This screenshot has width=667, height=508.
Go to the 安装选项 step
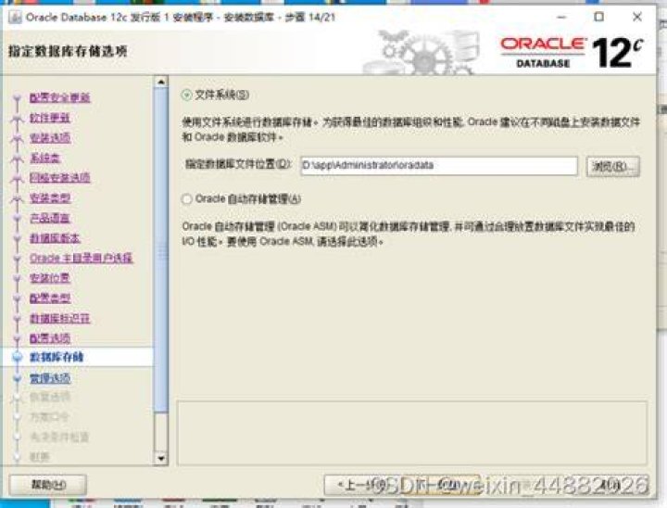(x=50, y=137)
